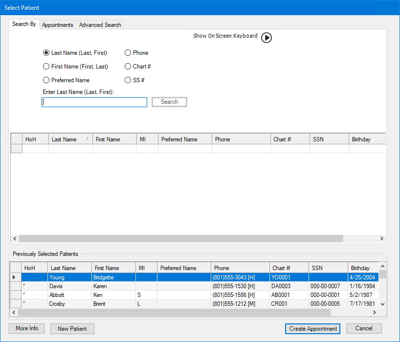Screen dimensions: 400x342
Task: Choose the Chart # search option
Action: pyautogui.click(x=128, y=67)
